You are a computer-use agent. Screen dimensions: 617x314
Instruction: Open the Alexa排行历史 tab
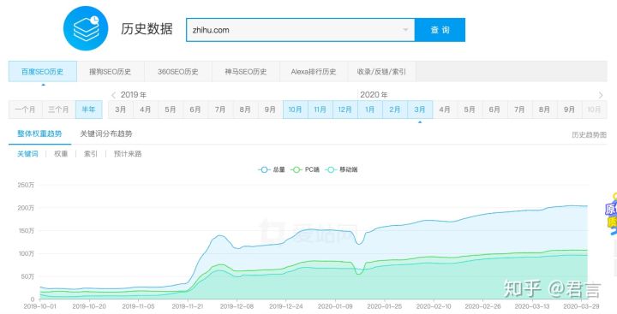(314, 72)
